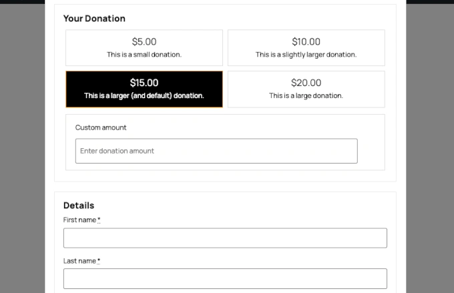The height and width of the screenshot is (293, 454).
Task: Click the 'Custom amount' label
Action: pyautogui.click(x=101, y=127)
